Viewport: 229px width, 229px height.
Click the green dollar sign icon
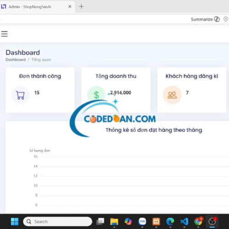coord(96,95)
